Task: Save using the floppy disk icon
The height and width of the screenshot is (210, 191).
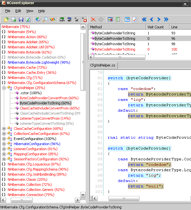Action: coord(21,19)
